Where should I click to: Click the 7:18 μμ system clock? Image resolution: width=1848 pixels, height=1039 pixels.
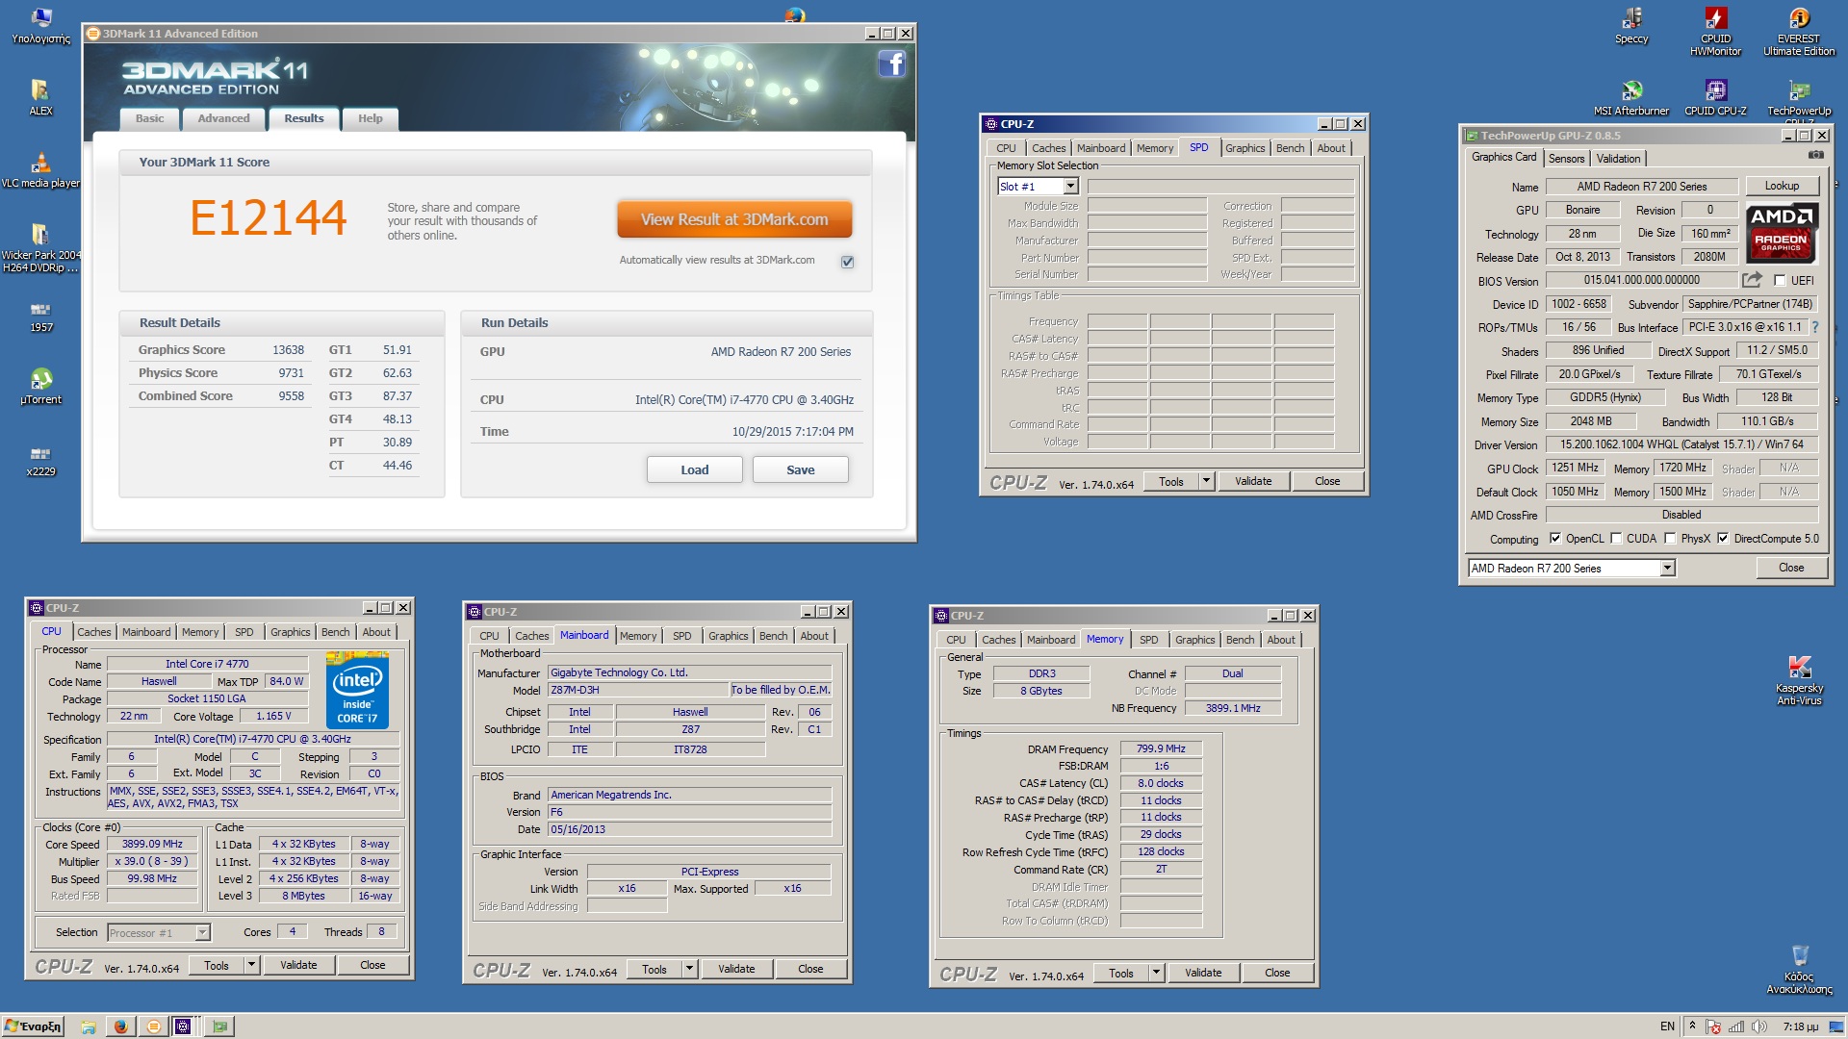click(1800, 1026)
